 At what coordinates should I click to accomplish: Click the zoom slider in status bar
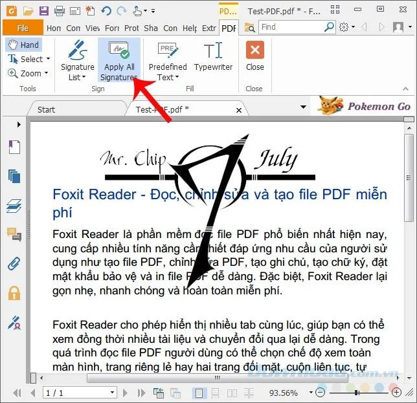(x=359, y=393)
